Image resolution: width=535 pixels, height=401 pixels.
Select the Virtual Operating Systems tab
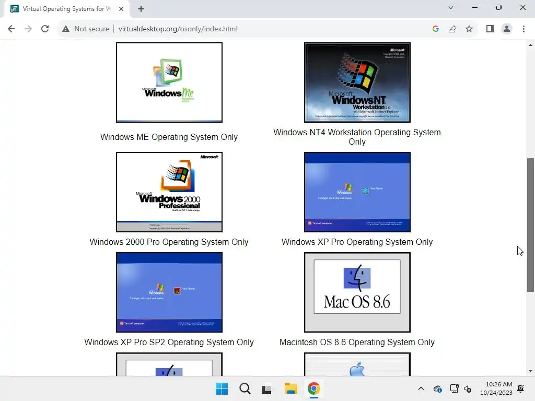pyautogui.click(x=67, y=9)
